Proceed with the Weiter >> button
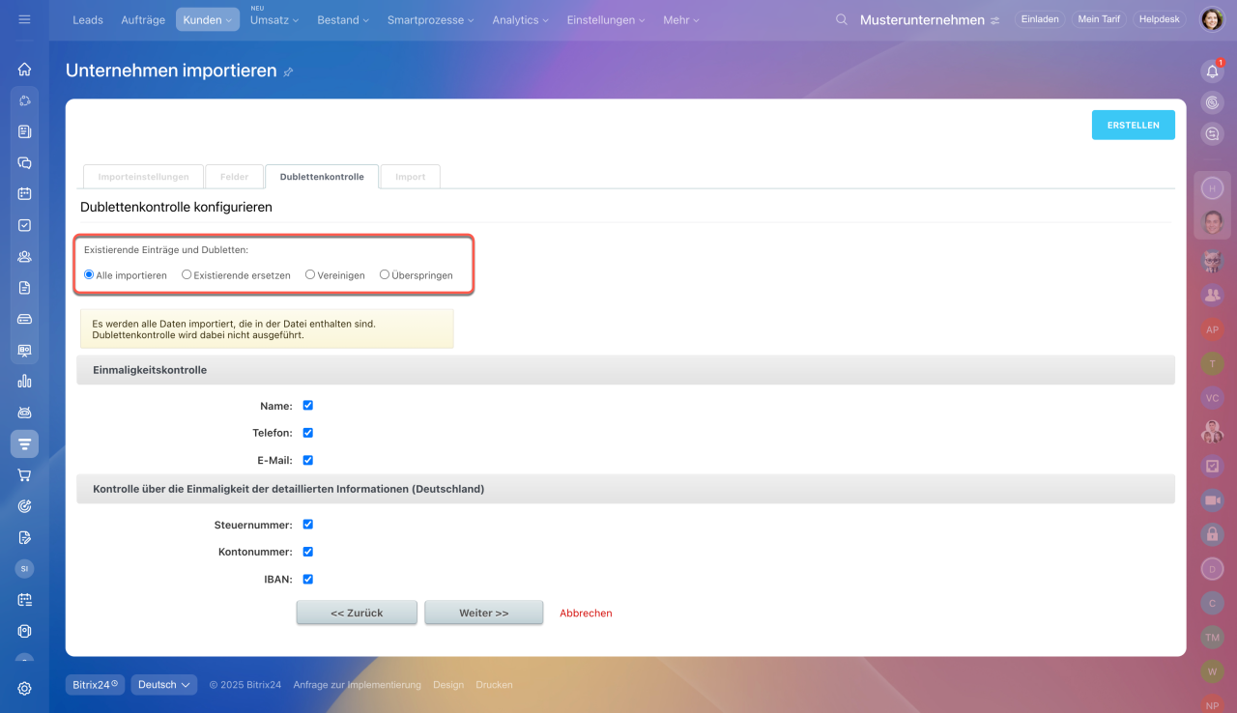Screen dimensions: 1237x713 (484, 613)
